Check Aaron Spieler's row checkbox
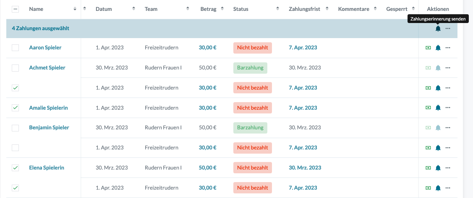The width and height of the screenshot is (473, 198). click(x=16, y=48)
